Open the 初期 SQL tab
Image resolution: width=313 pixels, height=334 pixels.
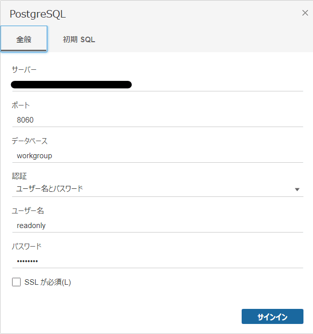pyautogui.click(x=79, y=39)
